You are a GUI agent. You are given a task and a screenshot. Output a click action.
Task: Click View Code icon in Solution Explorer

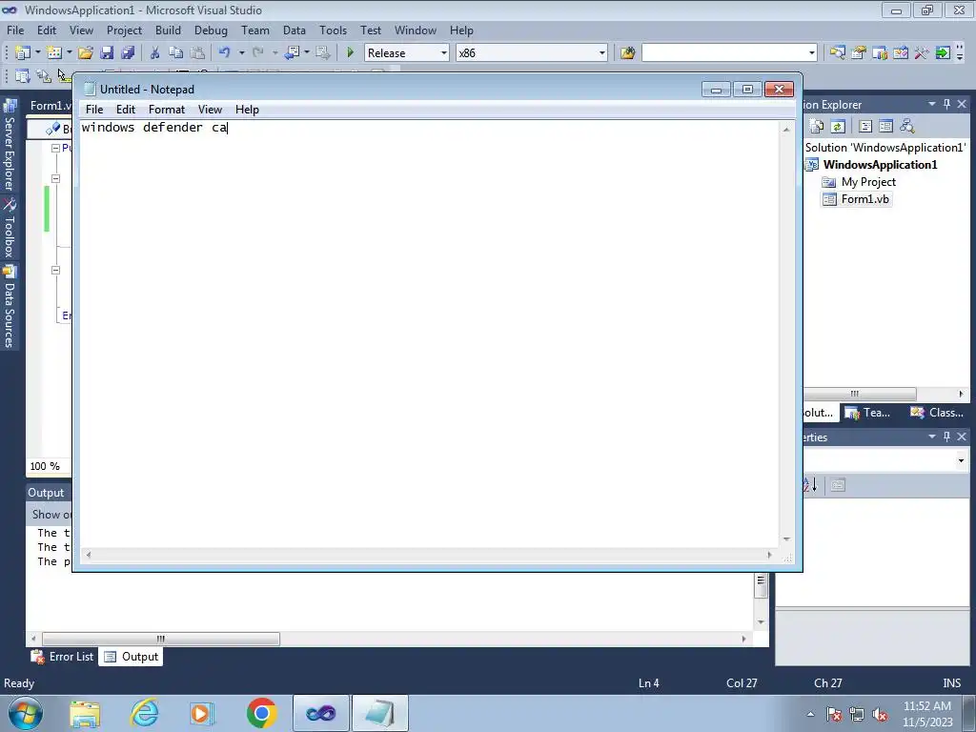[x=865, y=127]
